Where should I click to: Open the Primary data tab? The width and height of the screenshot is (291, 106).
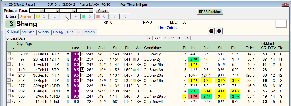pyautogui.click(x=89, y=32)
